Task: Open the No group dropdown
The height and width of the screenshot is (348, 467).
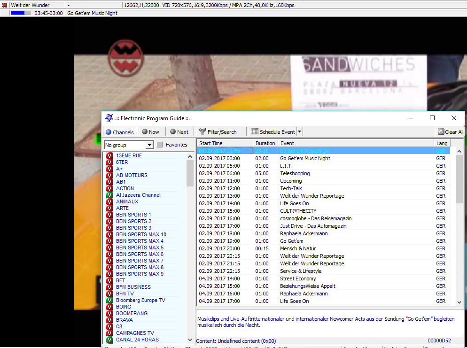Action: [149, 145]
